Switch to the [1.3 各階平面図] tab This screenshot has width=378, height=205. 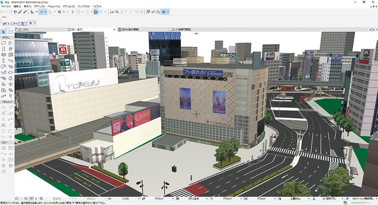coord(193,29)
